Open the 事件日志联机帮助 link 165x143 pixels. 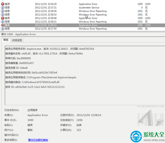(38, 140)
